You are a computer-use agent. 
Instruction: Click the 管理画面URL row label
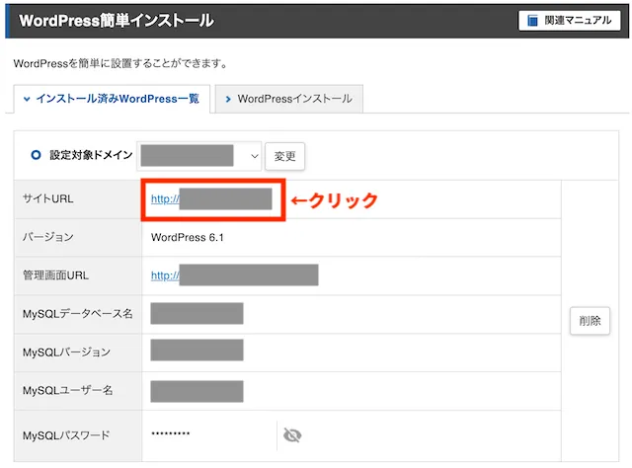55,275
